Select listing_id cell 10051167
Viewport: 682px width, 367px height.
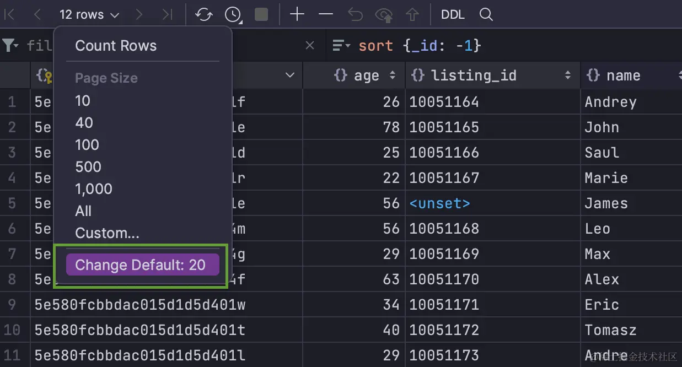point(493,178)
